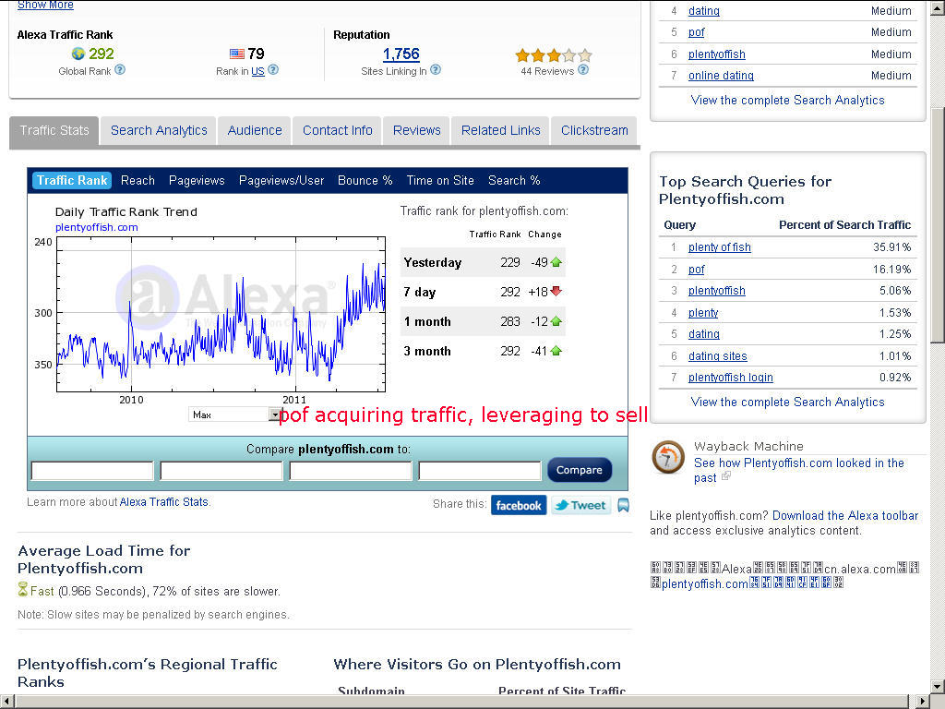Click the Wayback Machine clock icon
Viewport: 945px width, 709px height.
(x=668, y=457)
